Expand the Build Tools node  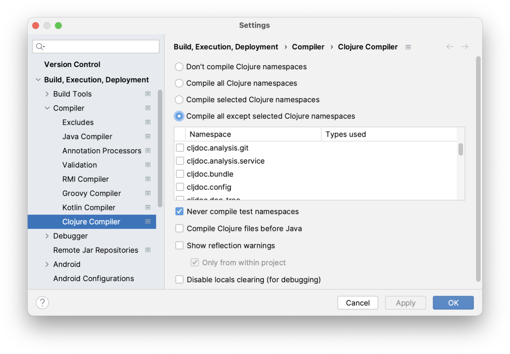[x=47, y=94]
